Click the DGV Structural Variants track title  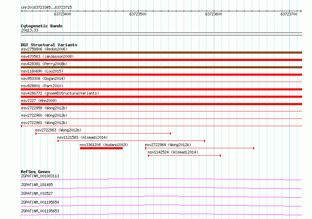pos(49,45)
